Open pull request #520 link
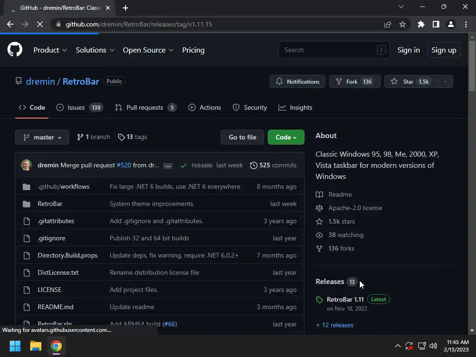 [x=124, y=165]
